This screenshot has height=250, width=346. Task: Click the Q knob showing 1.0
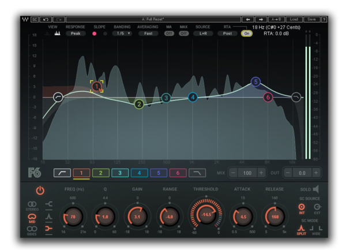(105, 217)
